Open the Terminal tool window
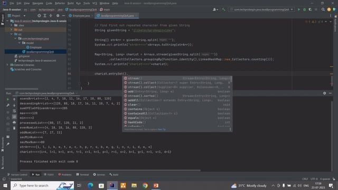Screen dimensions: 338x190 point(82,175)
